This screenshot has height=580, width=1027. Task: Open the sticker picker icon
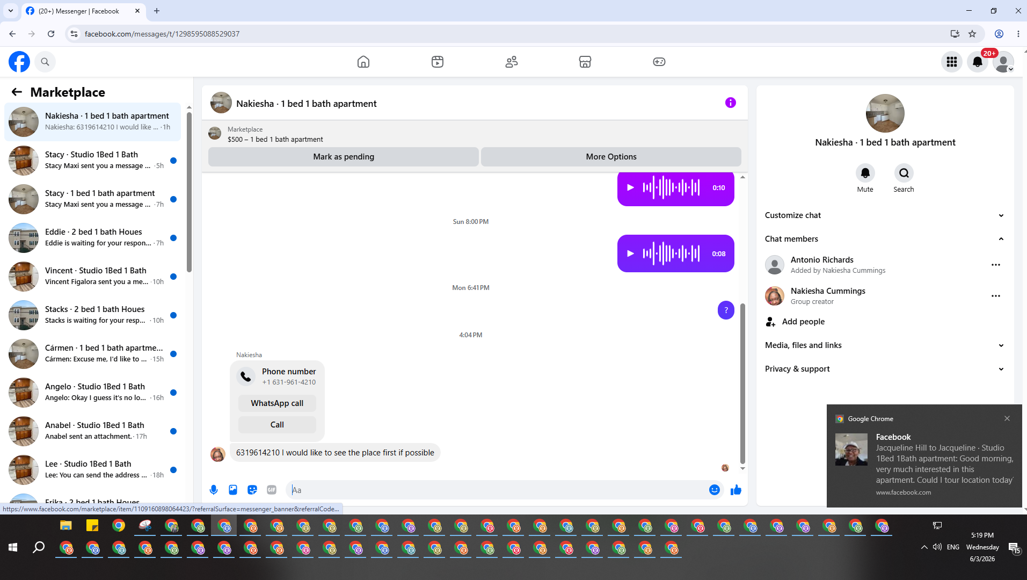coord(252,490)
